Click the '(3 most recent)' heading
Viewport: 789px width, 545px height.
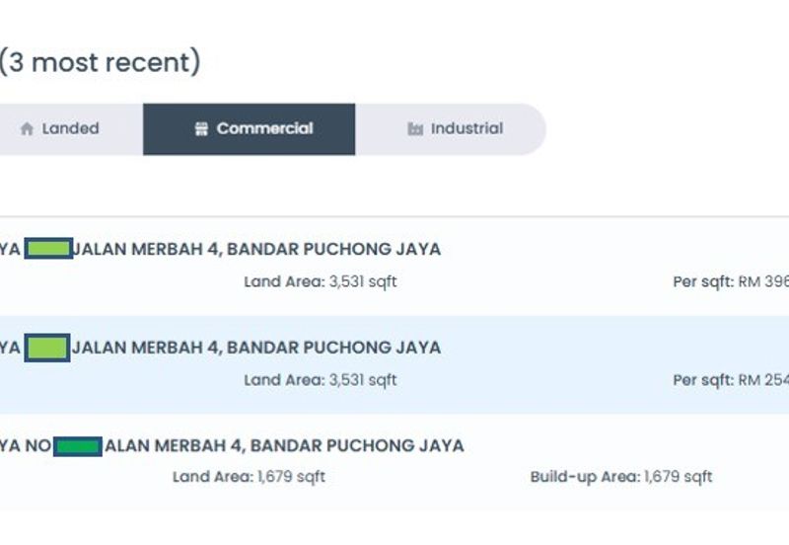(x=99, y=63)
